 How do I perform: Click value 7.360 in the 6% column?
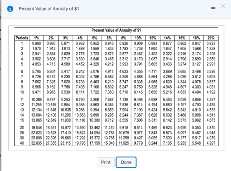(109, 92)
